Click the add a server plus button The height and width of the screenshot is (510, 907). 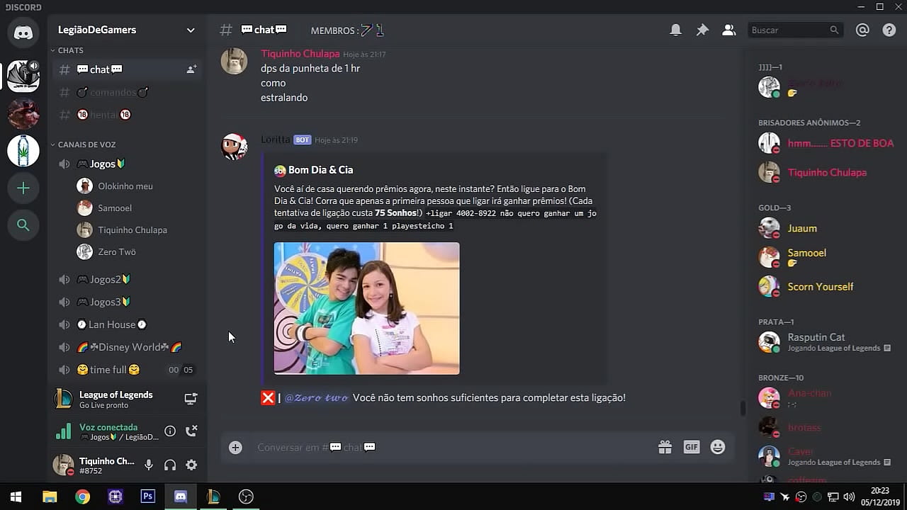point(23,188)
